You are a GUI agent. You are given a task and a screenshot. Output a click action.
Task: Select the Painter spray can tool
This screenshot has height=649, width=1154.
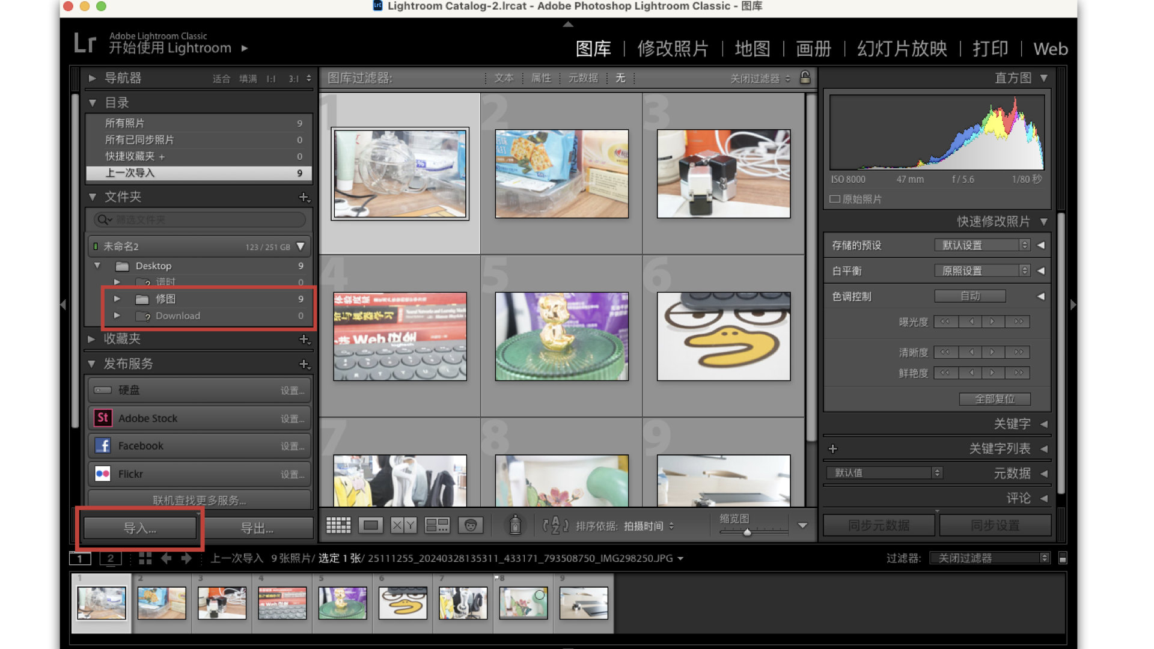pyautogui.click(x=515, y=525)
